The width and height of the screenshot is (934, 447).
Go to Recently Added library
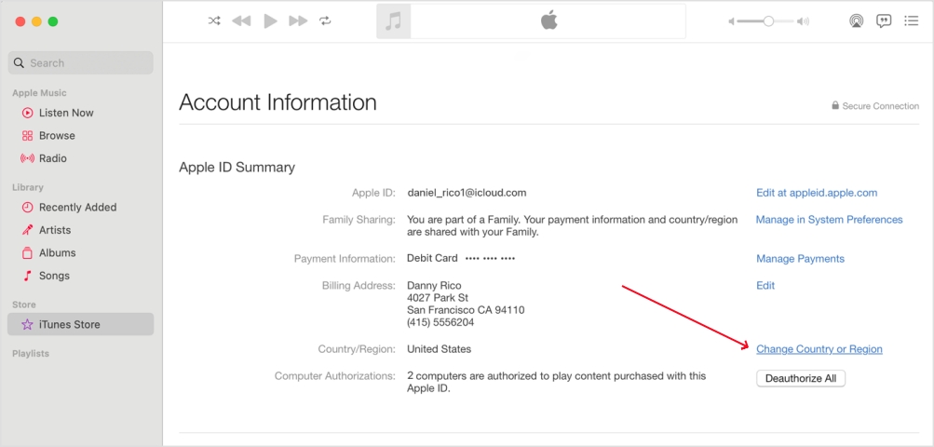tap(76, 207)
